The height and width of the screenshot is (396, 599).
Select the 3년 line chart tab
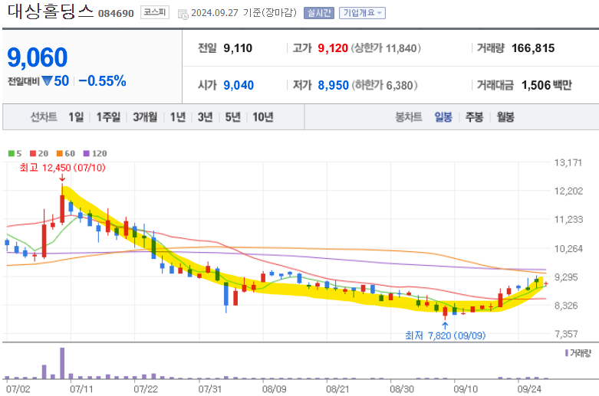[205, 116]
